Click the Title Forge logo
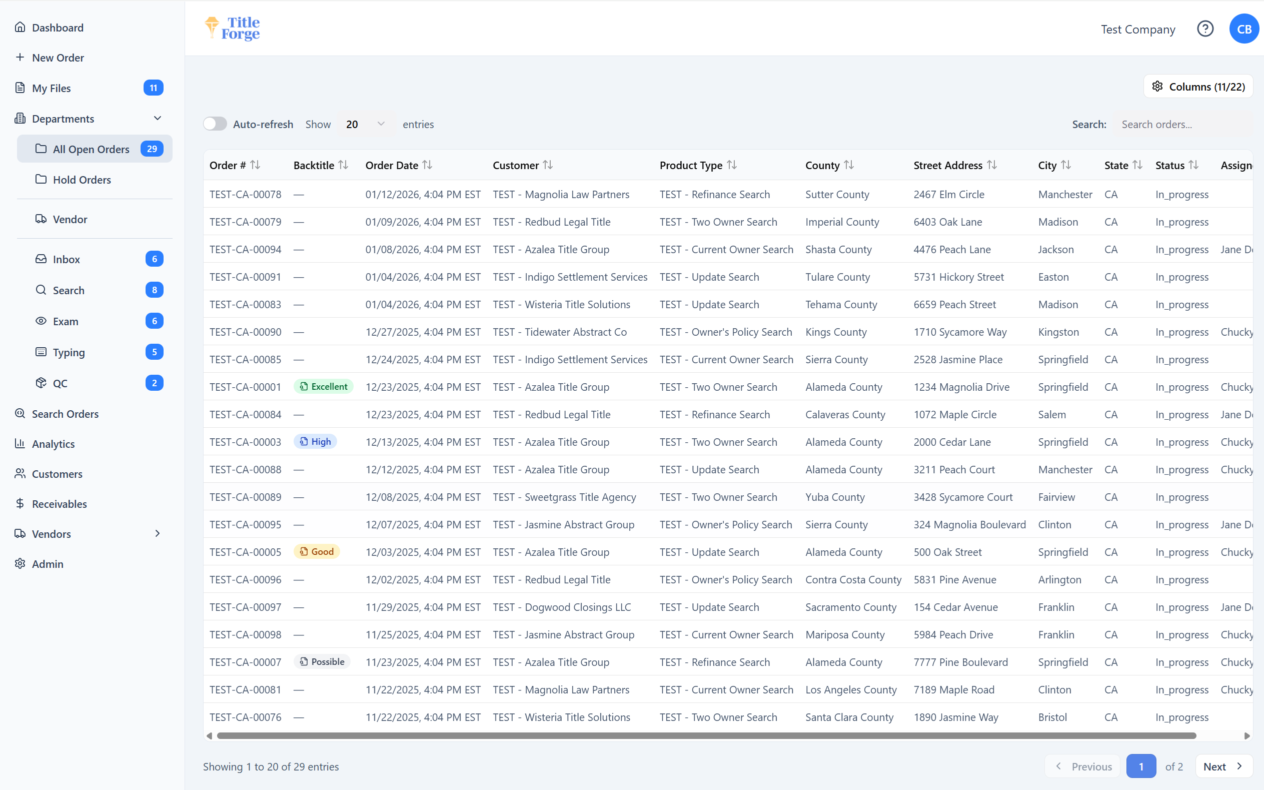 click(232, 28)
